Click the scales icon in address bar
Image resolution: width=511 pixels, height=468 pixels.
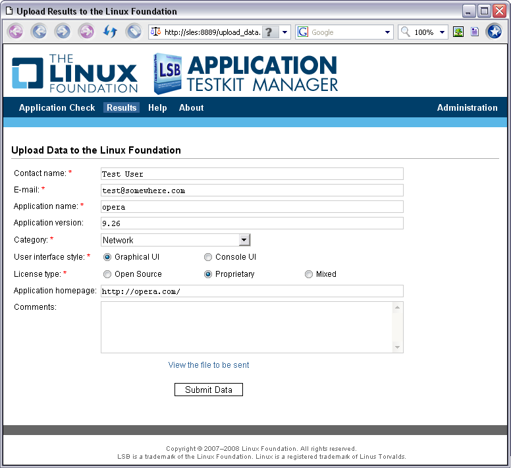pos(156,32)
